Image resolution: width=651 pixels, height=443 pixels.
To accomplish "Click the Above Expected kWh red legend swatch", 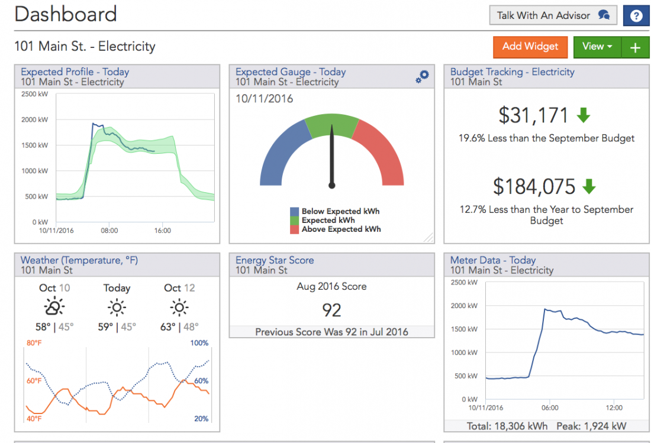I will (x=294, y=229).
